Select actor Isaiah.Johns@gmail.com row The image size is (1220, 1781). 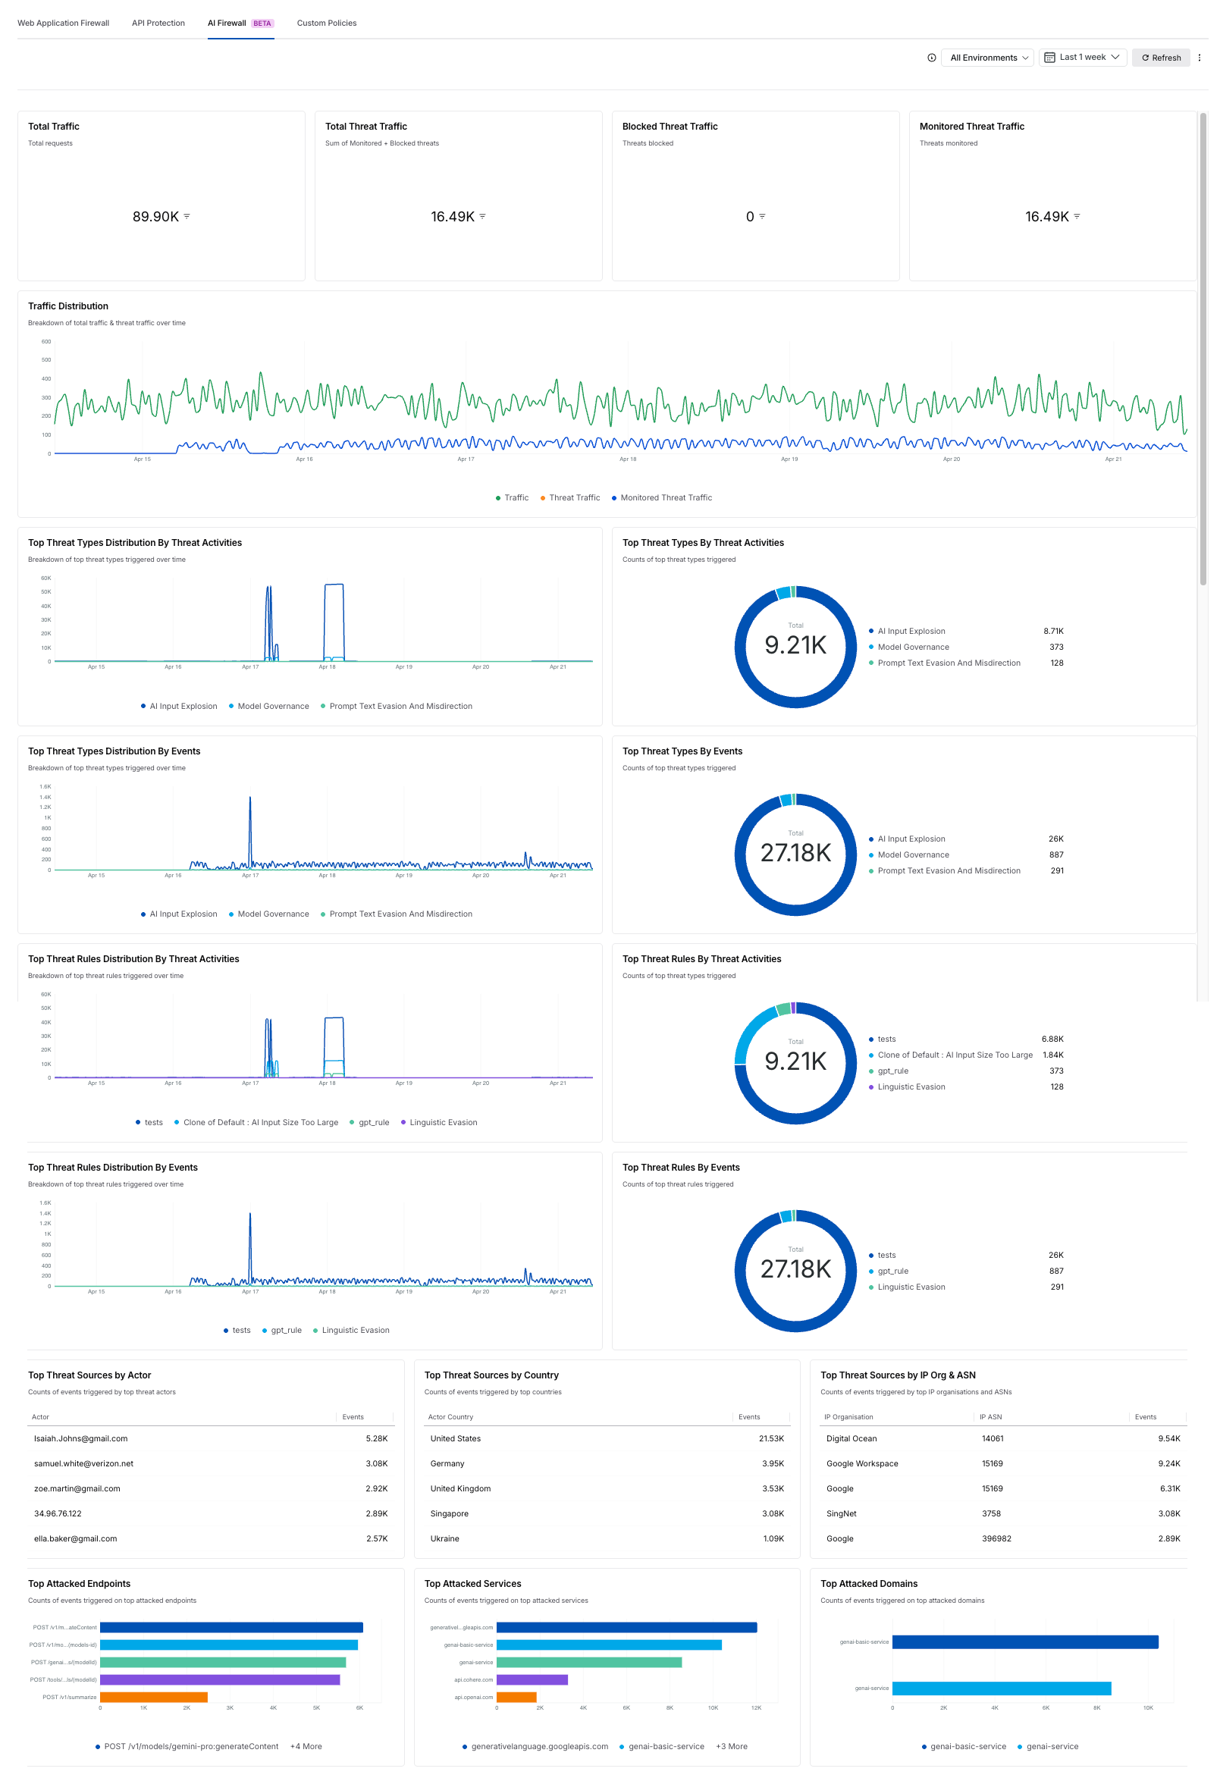(211, 1439)
